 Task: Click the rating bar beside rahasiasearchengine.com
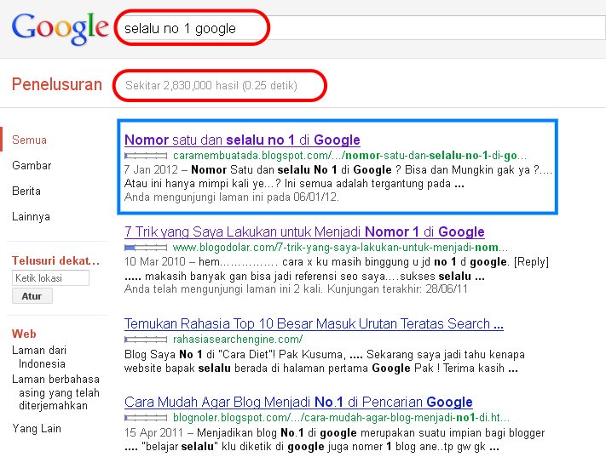(146, 340)
